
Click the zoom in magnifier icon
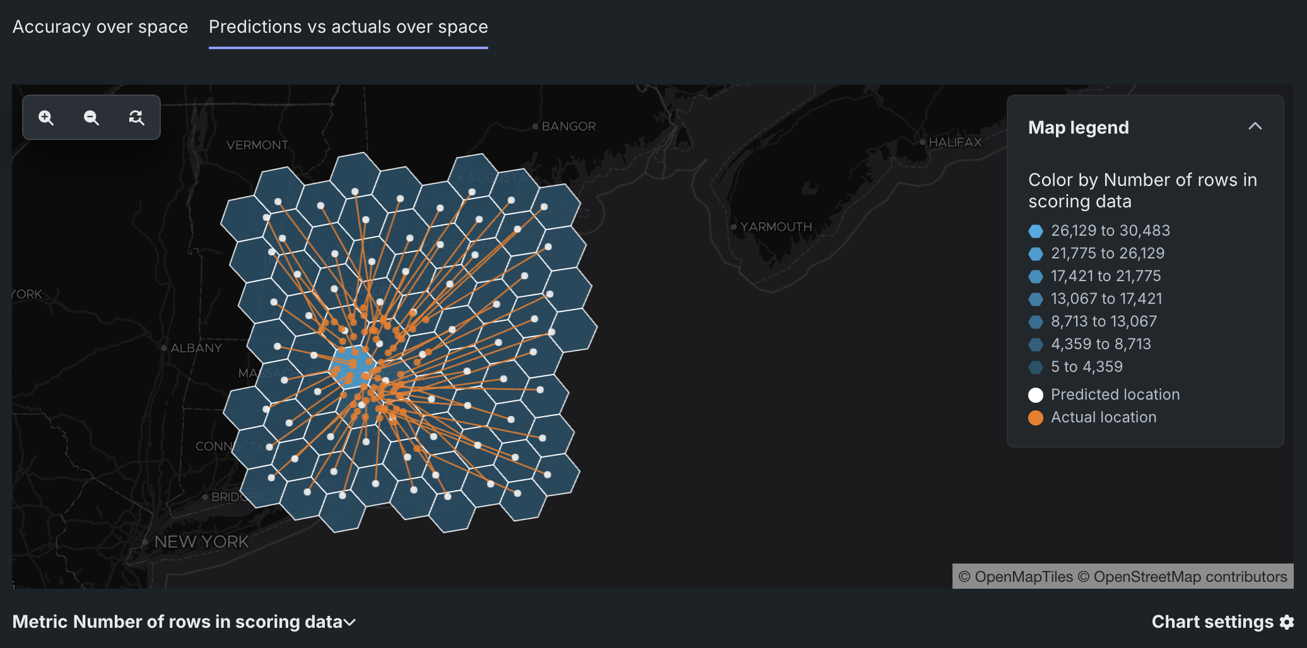click(46, 118)
